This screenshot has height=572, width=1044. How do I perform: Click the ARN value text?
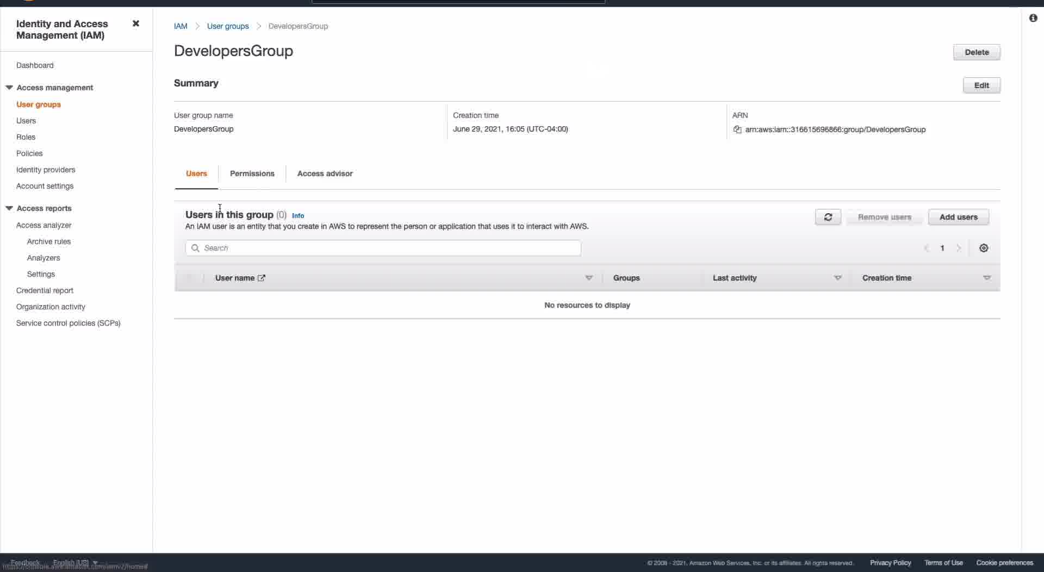click(x=835, y=129)
